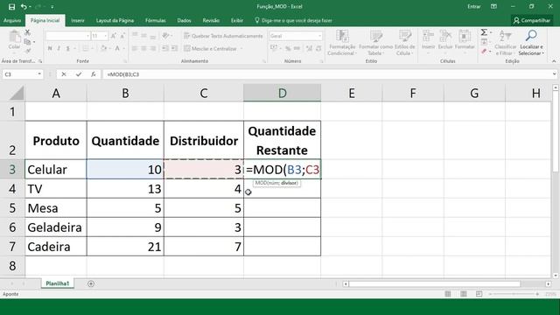Open the Layout da Página tab
The height and width of the screenshot is (315, 560).
click(115, 21)
